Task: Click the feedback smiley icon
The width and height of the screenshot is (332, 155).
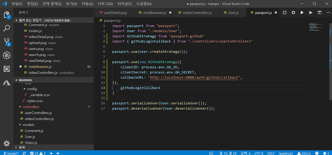Action: (x=316, y=153)
